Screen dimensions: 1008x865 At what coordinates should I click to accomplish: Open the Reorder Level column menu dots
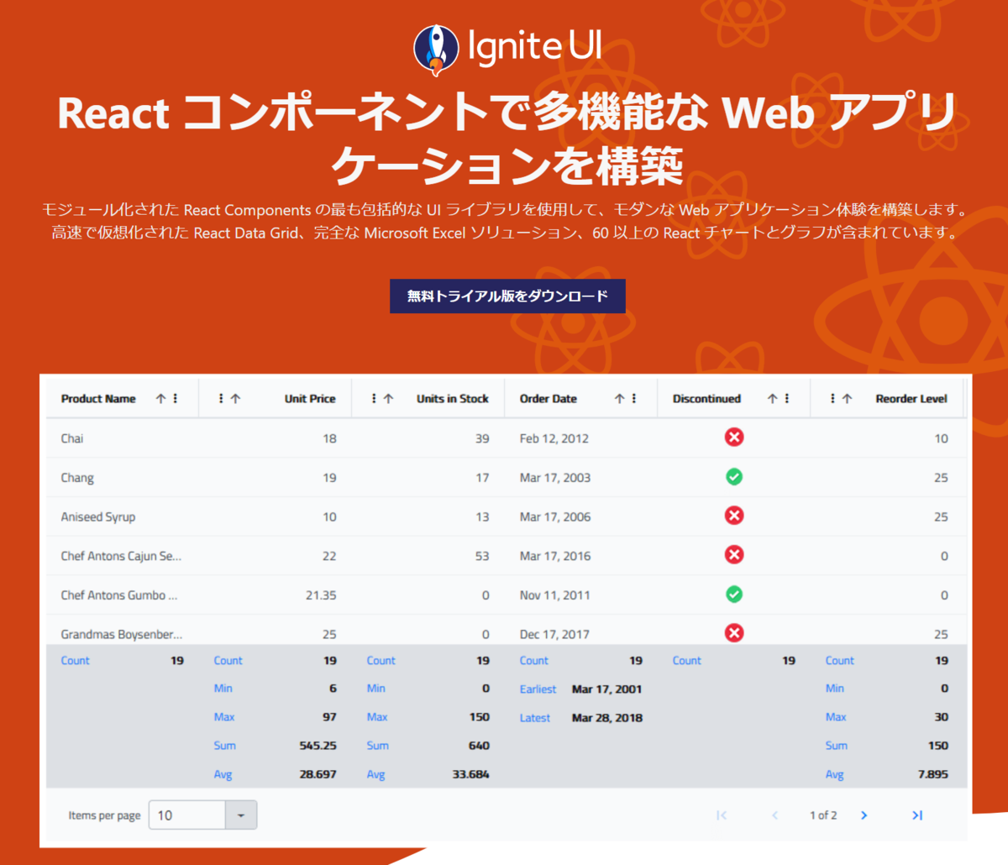832,399
